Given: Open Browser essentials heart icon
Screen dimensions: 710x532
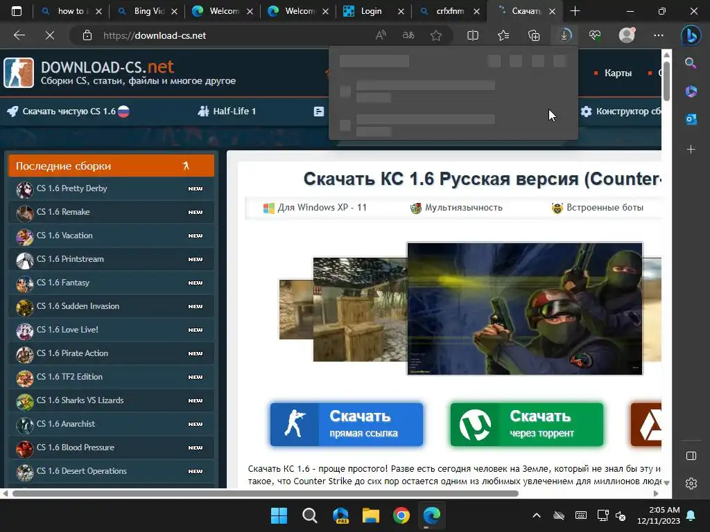Looking at the screenshot, I should pyautogui.click(x=595, y=35).
